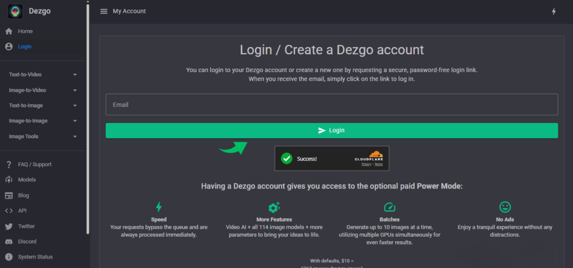The width and height of the screenshot is (573, 268).
Task: Click the API code brackets icon
Action: click(9, 210)
